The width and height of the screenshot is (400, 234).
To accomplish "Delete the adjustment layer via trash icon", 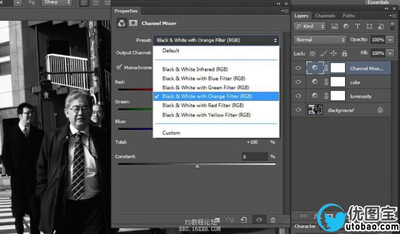I will (273, 220).
